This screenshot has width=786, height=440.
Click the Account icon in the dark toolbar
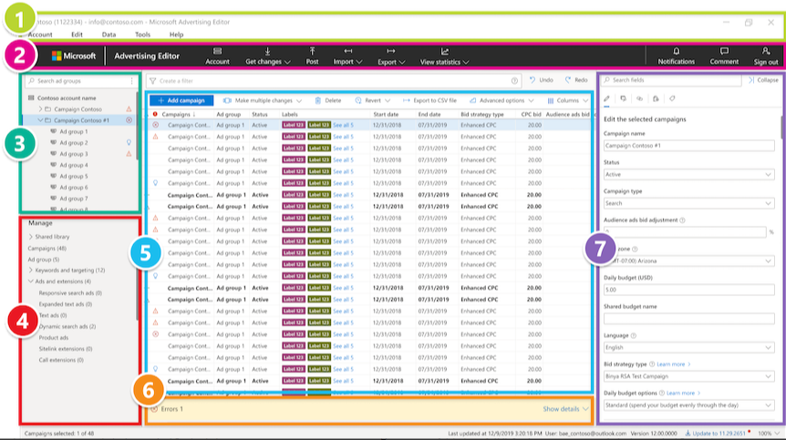217,51
